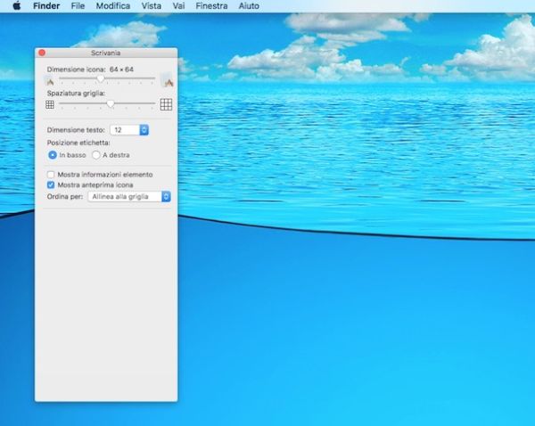Click the 'Spaziatura griglia' slider handle
535x426 pixels.
[111, 104]
